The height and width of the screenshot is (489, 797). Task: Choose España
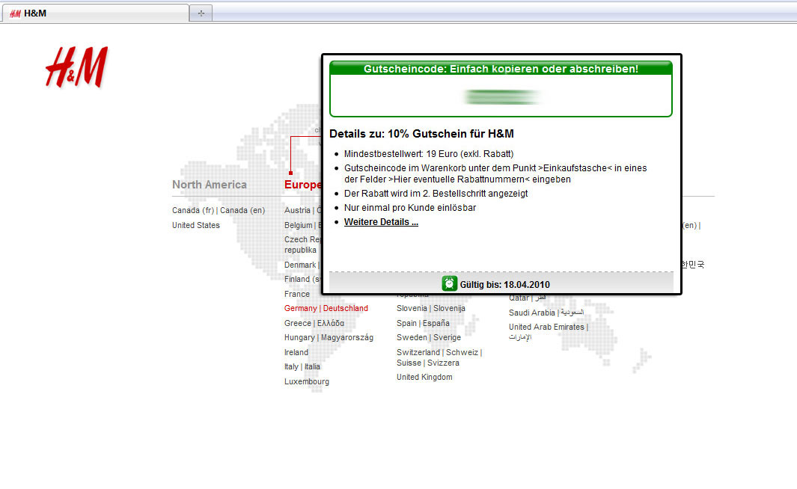point(436,323)
